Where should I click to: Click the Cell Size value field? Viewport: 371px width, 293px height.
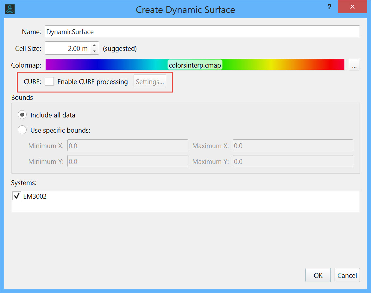click(67, 49)
